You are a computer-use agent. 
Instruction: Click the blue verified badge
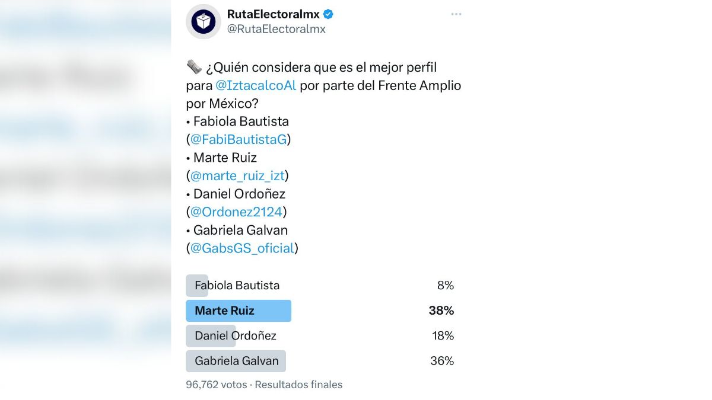point(328,15)
